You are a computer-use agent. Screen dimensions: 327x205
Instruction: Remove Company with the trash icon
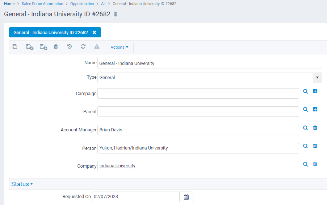[315, 164]
